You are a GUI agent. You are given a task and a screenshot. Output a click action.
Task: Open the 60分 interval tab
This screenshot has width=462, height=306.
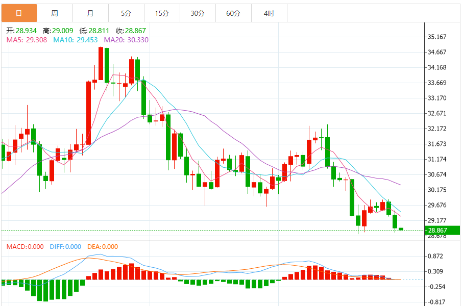coord(233,13)
